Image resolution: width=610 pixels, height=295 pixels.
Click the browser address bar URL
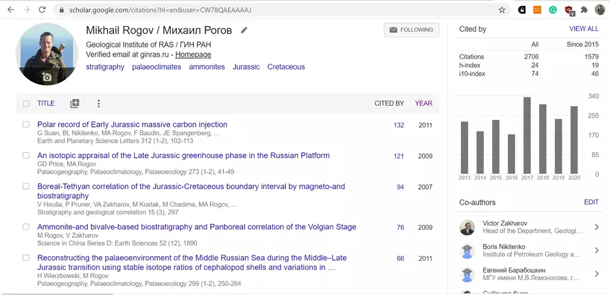pyautogui.click(x=160, y=10)
